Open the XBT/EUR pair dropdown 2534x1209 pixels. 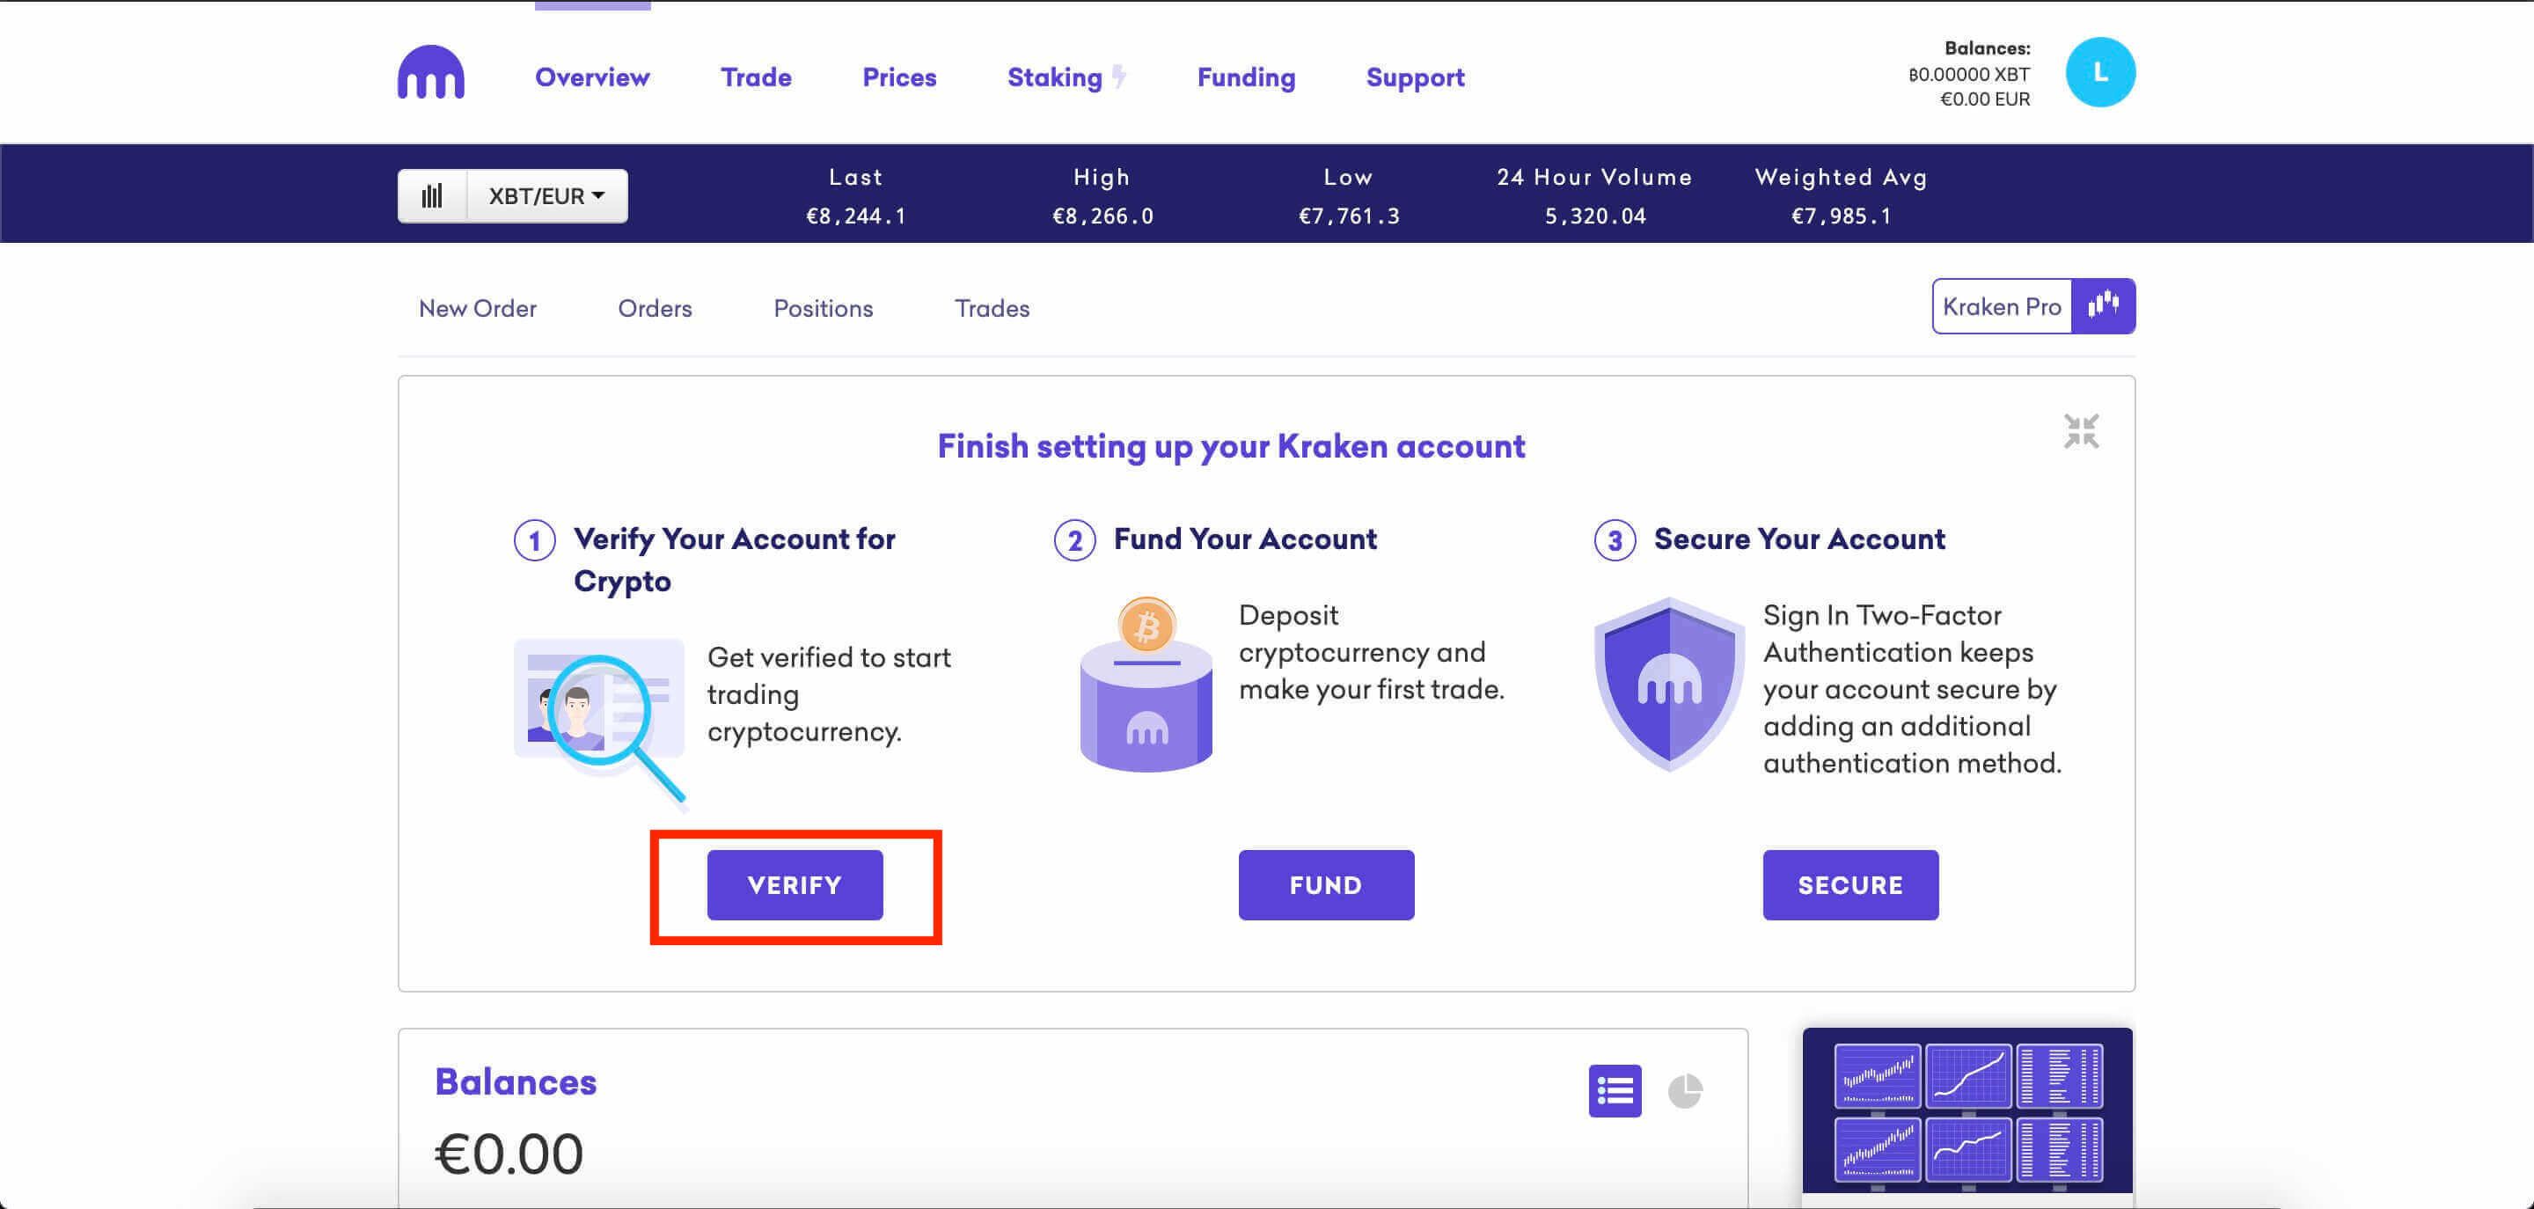tap(547, 195)
